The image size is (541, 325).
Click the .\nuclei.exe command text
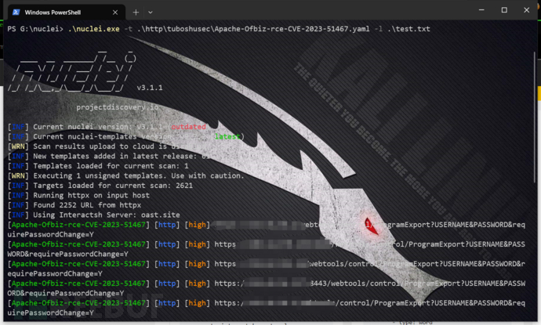pos(94,29)
